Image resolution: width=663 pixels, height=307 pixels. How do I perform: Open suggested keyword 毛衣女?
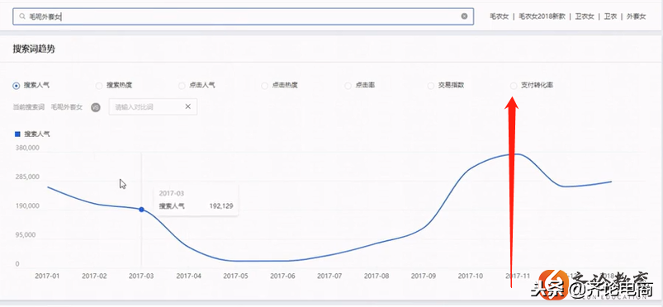pos(499,17)
